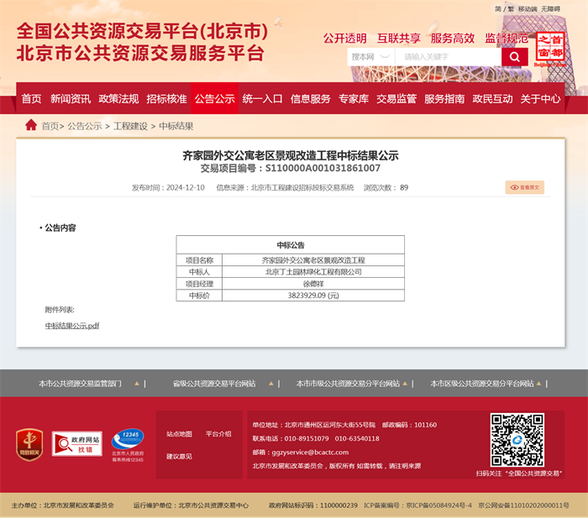This screenshot has height=518, width=588.
Task: Open the 新闻资讯 menu item
Action: pos(71,98)
